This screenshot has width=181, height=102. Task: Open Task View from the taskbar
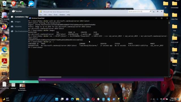(x=62, y=99)
